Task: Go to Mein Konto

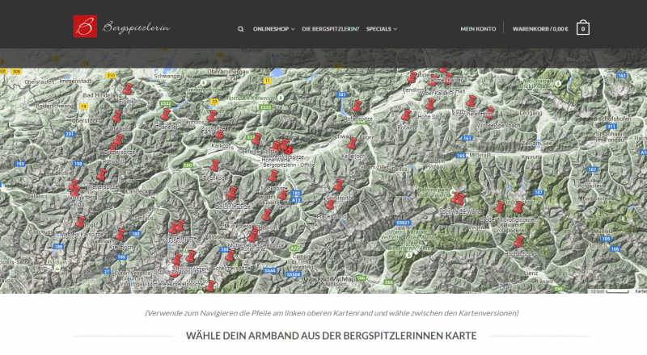Action: [x=478, y=29]
